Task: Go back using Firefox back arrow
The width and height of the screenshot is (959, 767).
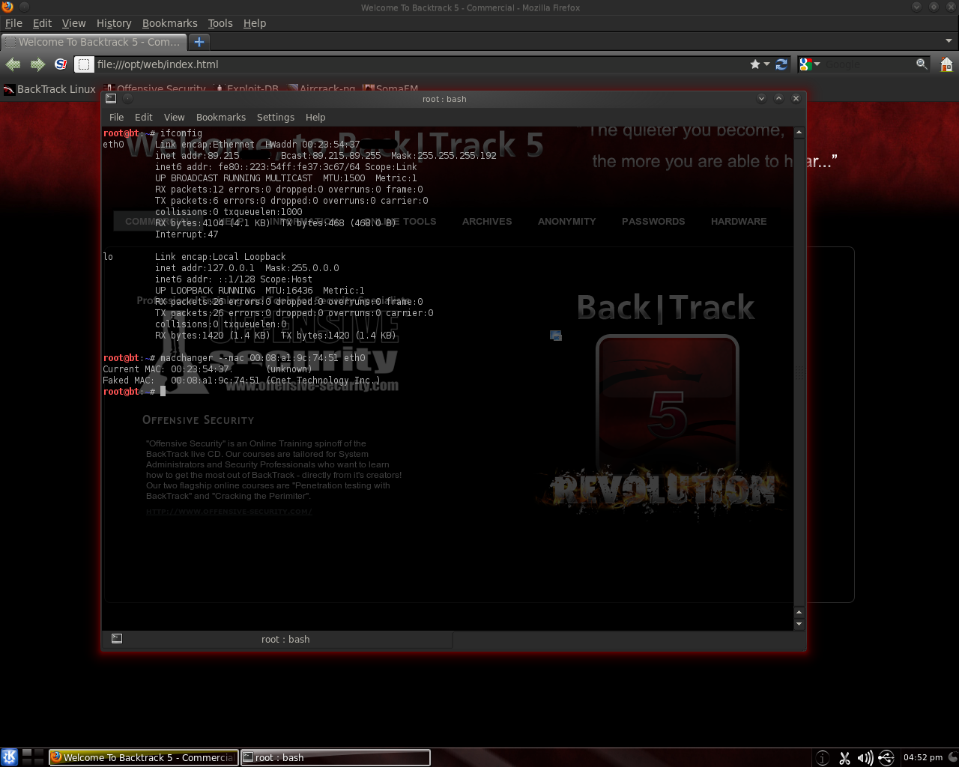Action: point(13,64)
